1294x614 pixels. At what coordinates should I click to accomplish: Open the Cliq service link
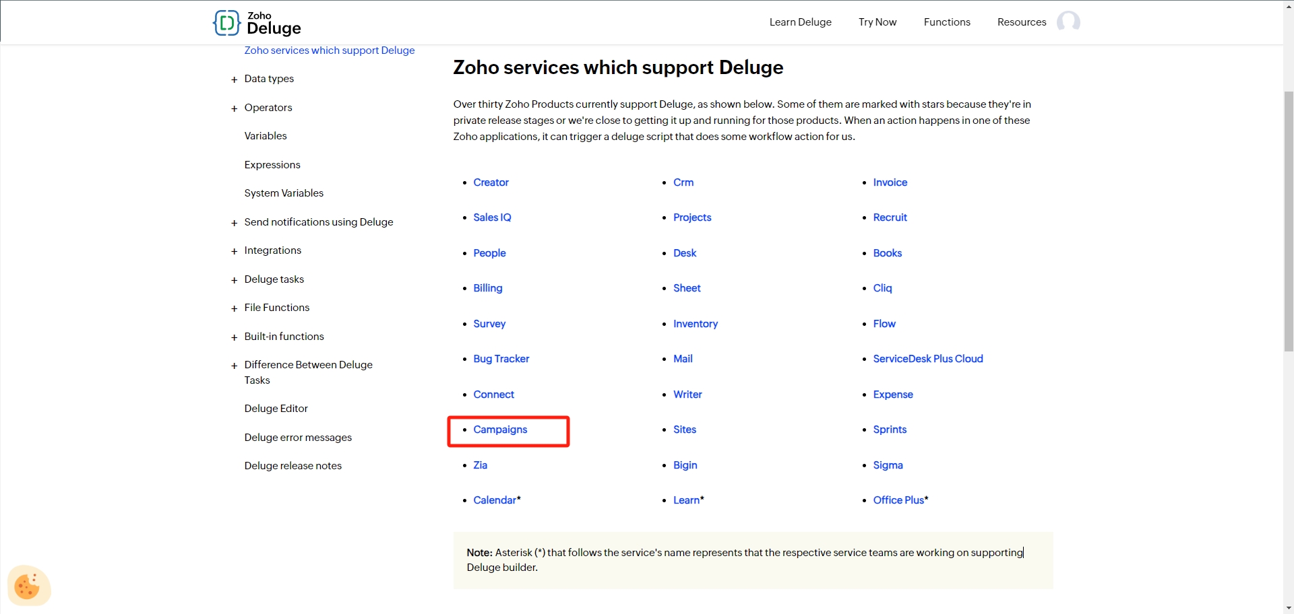click(883, 288)
